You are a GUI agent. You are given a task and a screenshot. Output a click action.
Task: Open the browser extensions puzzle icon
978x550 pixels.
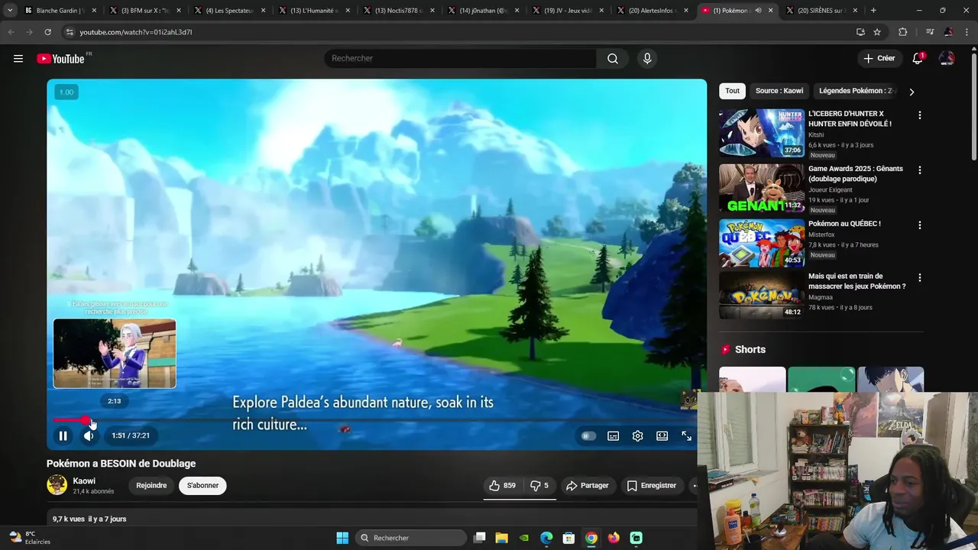tap(902, 32)
